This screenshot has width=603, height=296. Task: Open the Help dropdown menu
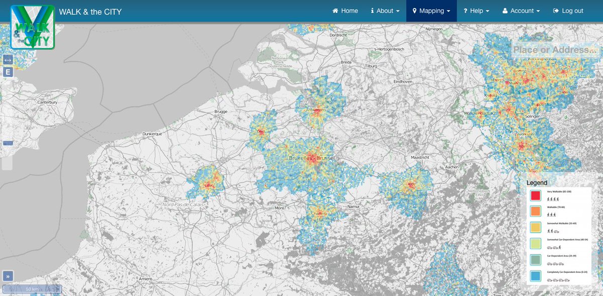point(476,11)
